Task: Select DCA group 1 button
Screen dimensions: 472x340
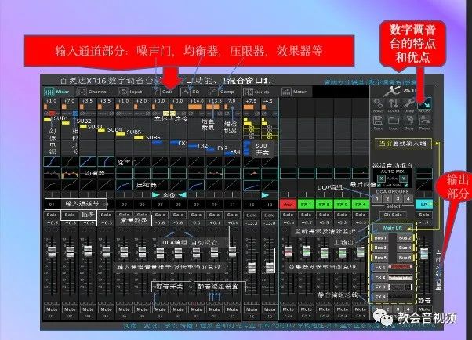Action: click(377, 198)
